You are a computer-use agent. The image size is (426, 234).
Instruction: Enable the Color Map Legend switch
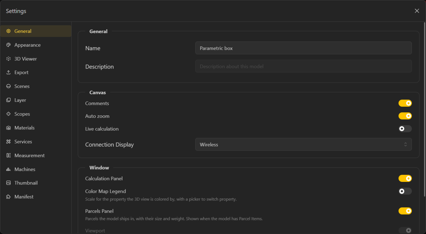tap(405, 191)
